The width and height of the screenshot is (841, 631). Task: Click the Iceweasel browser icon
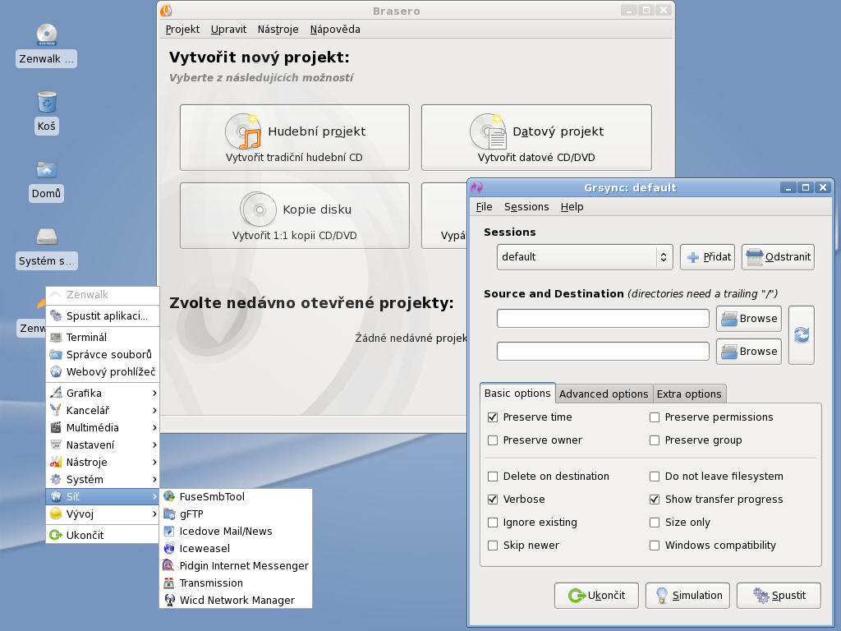pyautogui.click(x=169, y=548)
